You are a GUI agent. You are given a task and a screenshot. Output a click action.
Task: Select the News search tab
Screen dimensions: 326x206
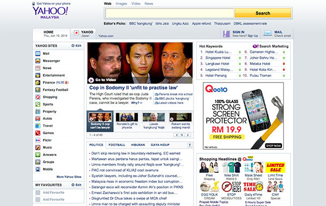pos(149,4)
